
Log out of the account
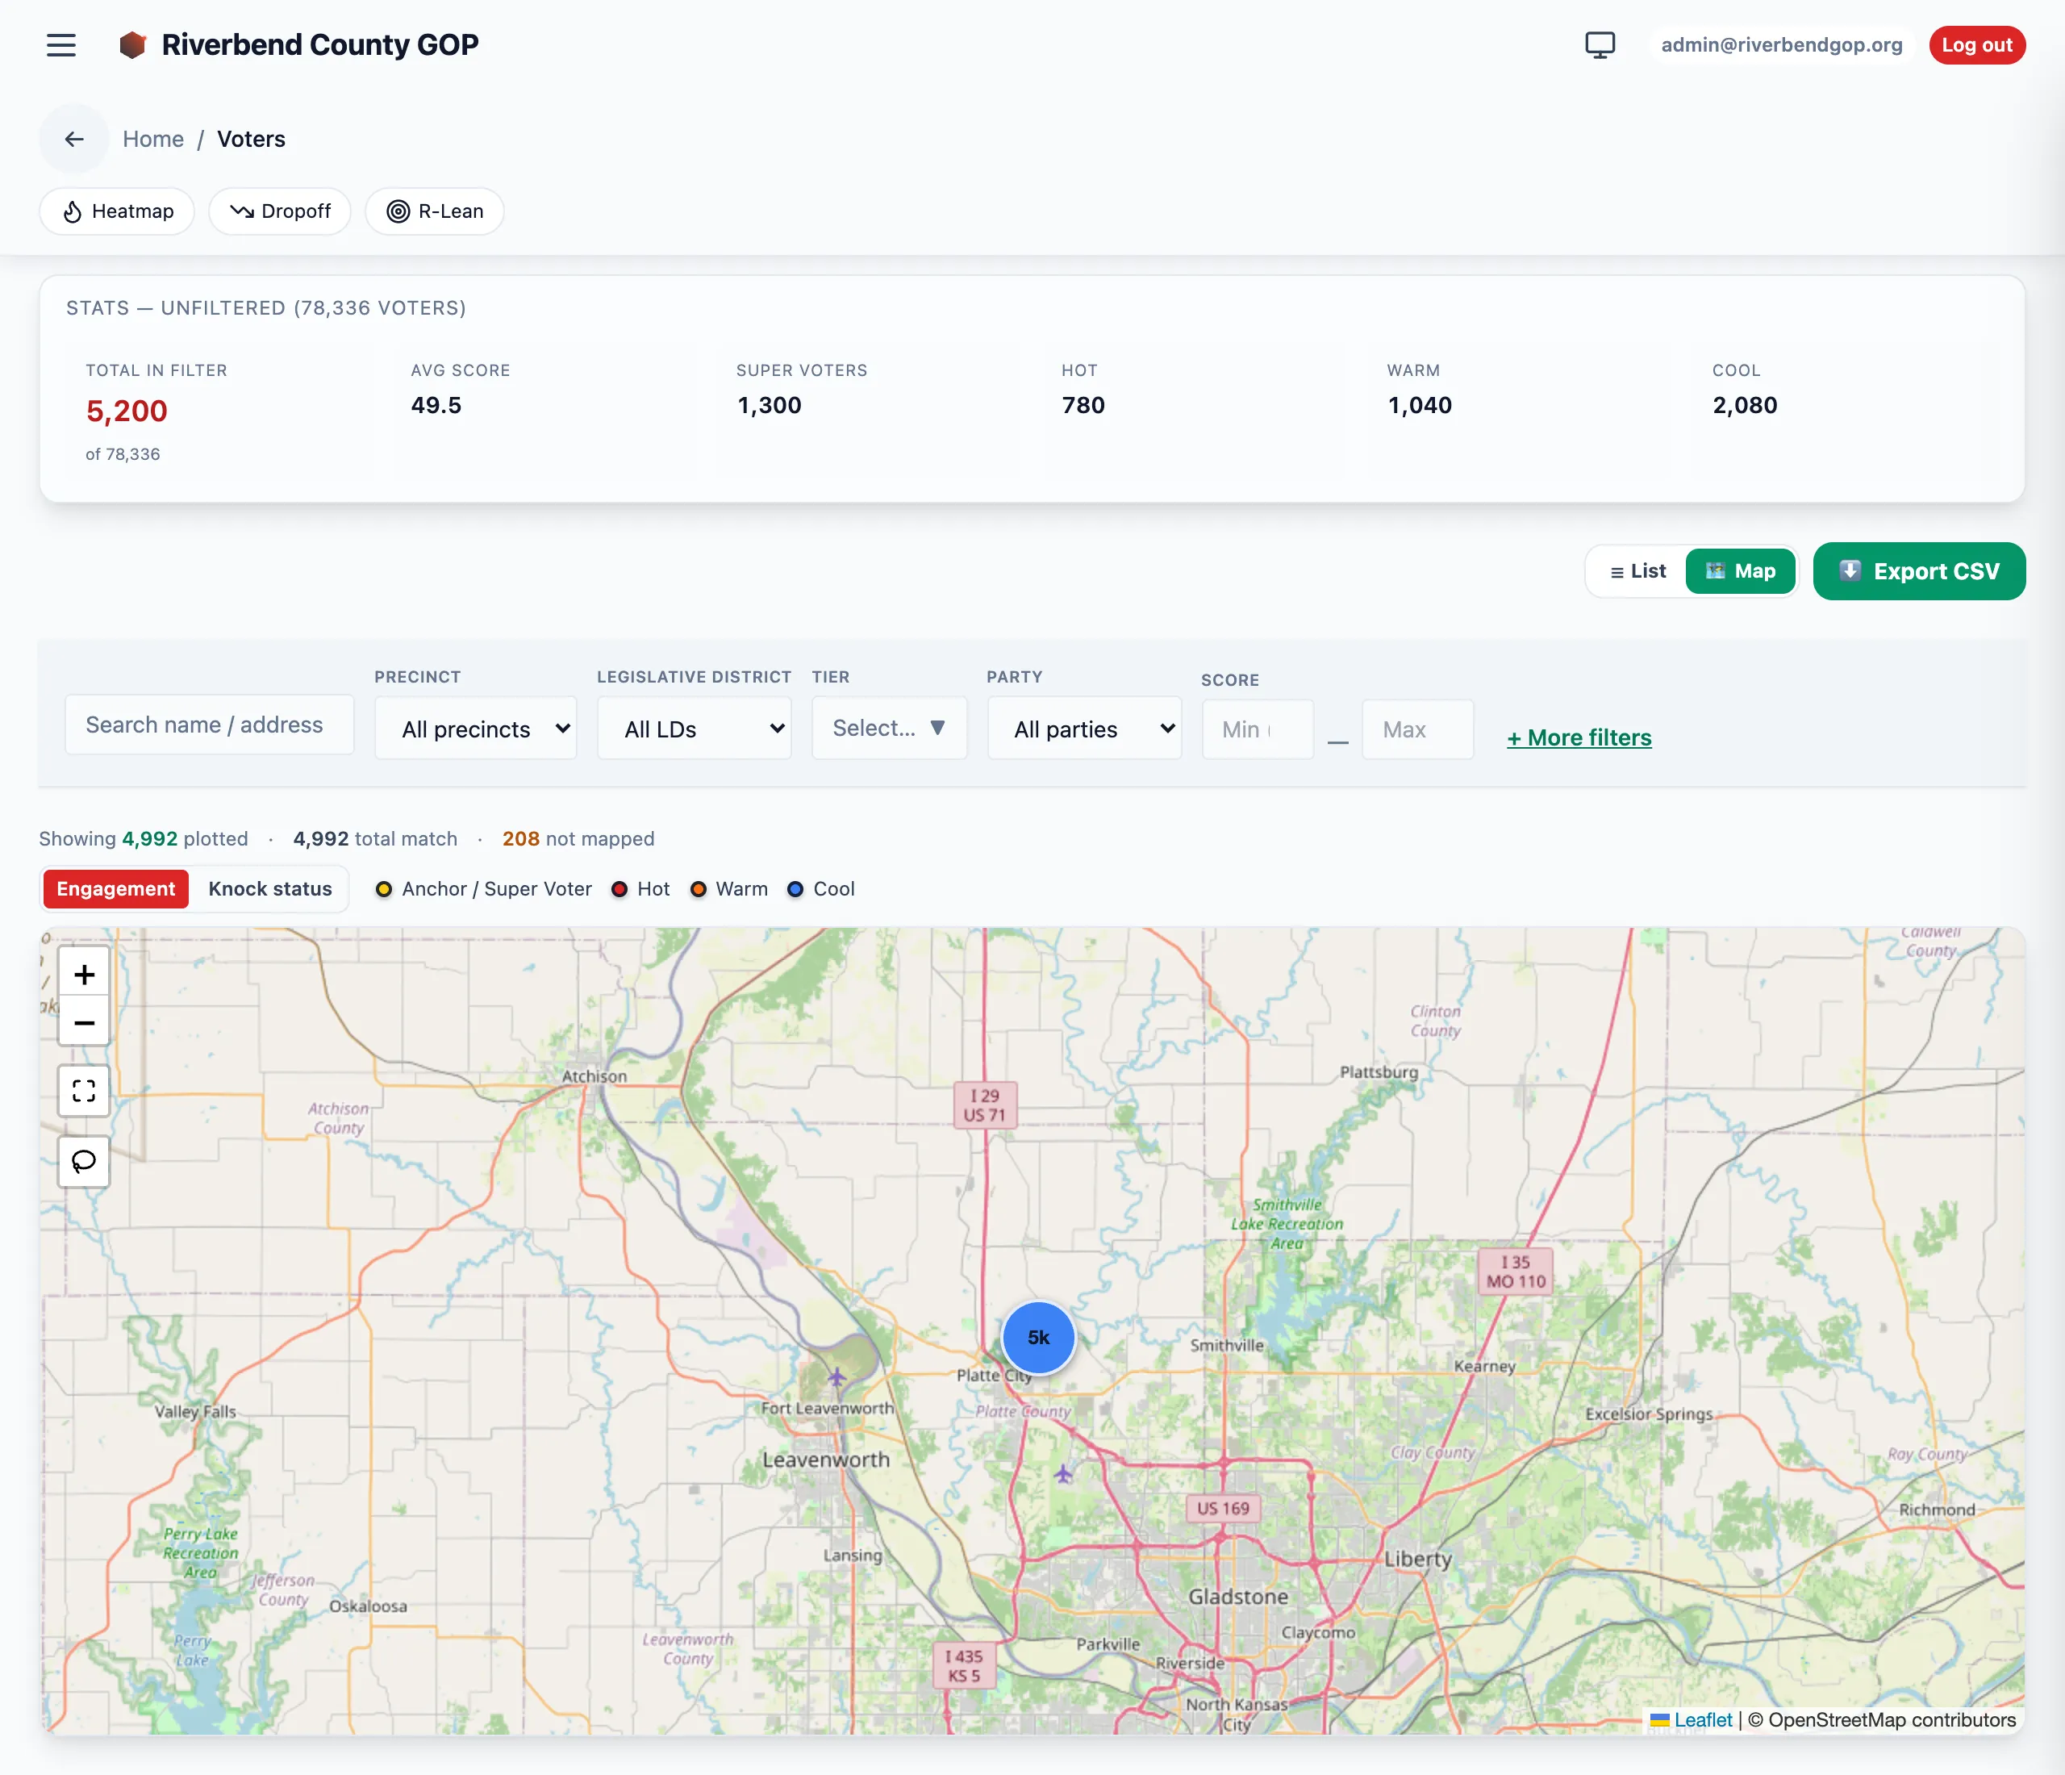(1976, 45)
